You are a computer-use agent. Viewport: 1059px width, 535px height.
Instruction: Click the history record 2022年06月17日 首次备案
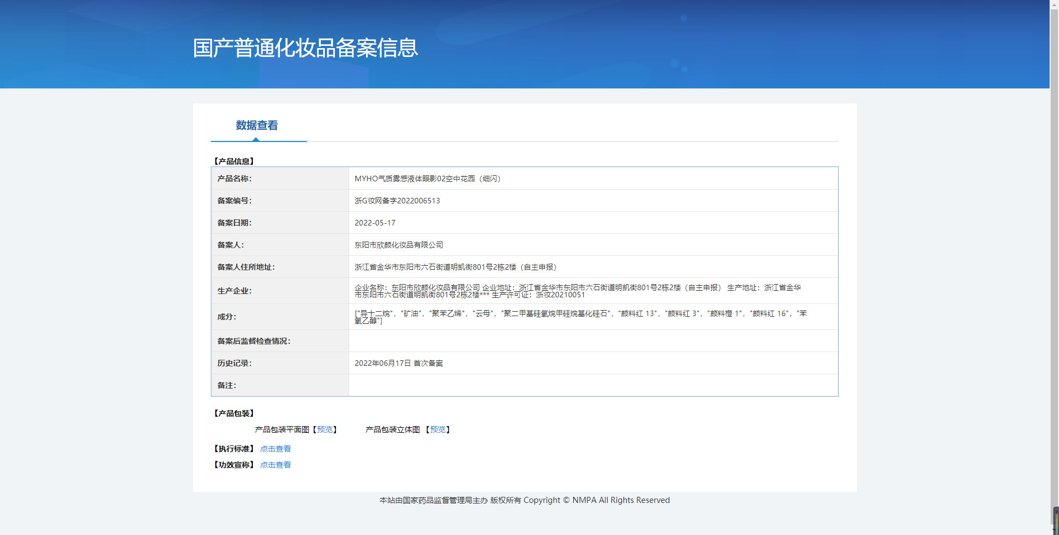click(x=399, y=363)
